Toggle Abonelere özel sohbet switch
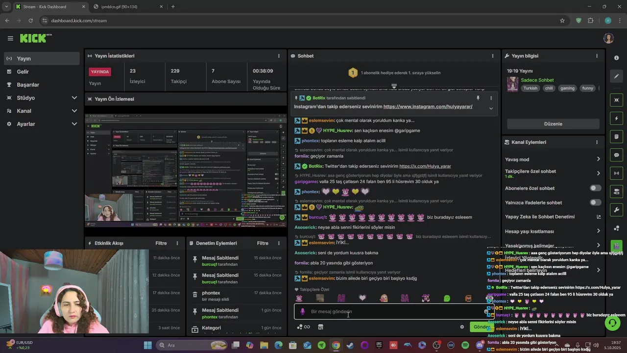627x353 pixels. pos(595,188)
